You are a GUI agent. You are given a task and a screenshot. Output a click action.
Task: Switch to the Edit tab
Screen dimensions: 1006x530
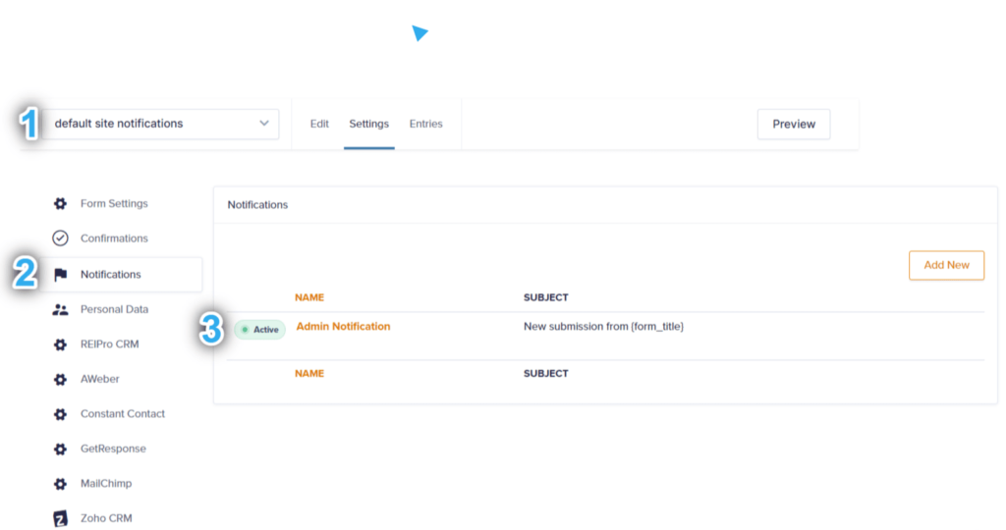click(319, 124)
